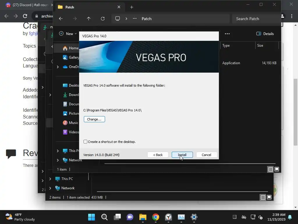Viewport: 298px width, 224px height.
Task: Open the Chat app on taskbar
Action: point(130,217)
